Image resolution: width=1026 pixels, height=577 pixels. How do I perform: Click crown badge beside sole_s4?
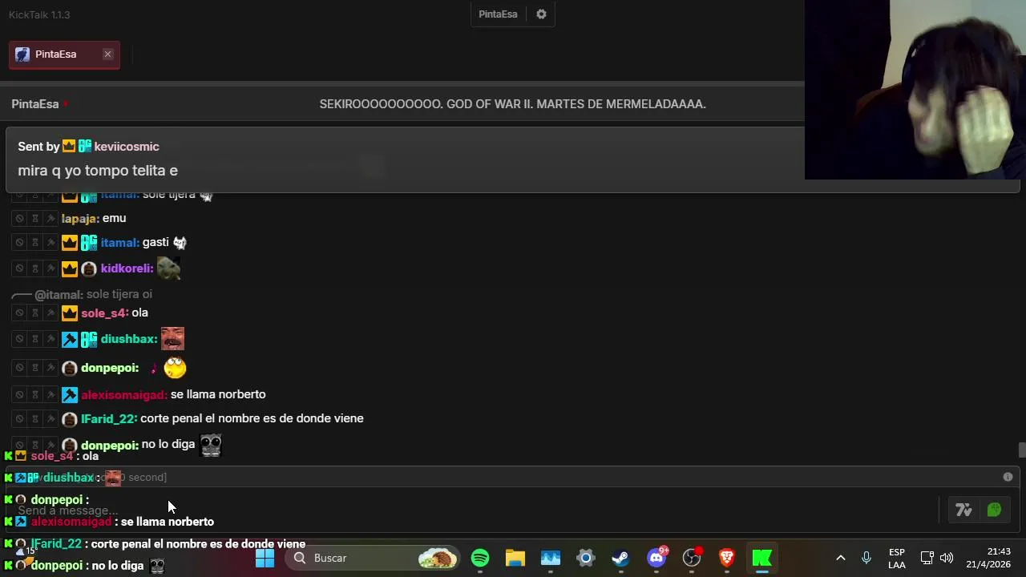click(x=70, y=313)
